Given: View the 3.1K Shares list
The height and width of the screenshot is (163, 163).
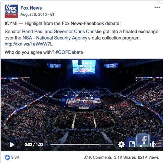Looking at the screenshot, I should (x=125, y=157).
